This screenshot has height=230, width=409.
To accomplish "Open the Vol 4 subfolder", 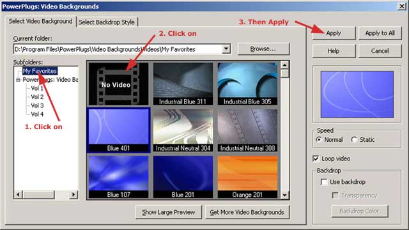I will (x=37, y=114).
